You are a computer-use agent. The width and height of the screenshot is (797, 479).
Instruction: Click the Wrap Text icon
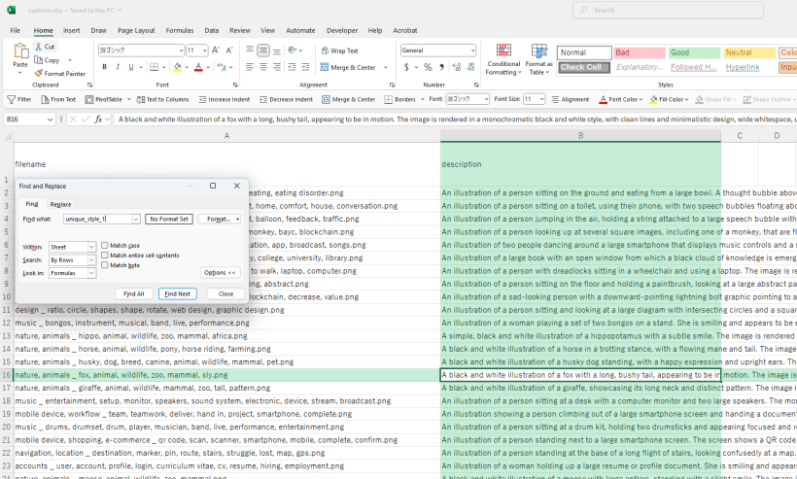[324, 51]
